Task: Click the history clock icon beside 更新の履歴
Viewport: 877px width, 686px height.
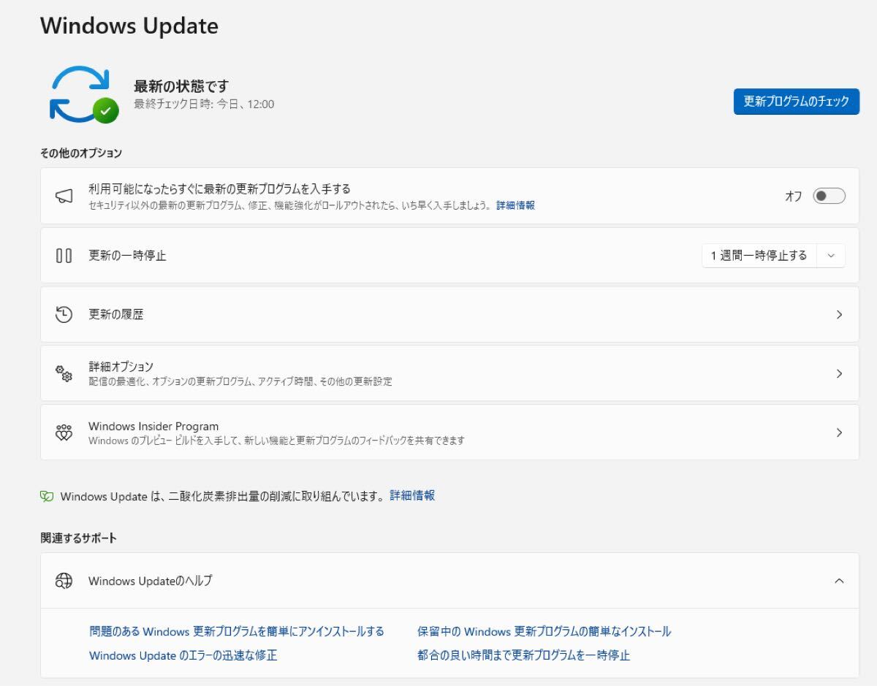Action: coord(64,314)
